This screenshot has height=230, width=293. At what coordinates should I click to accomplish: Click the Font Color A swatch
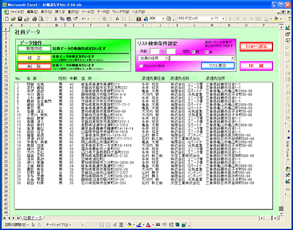(x=148, y=225)
